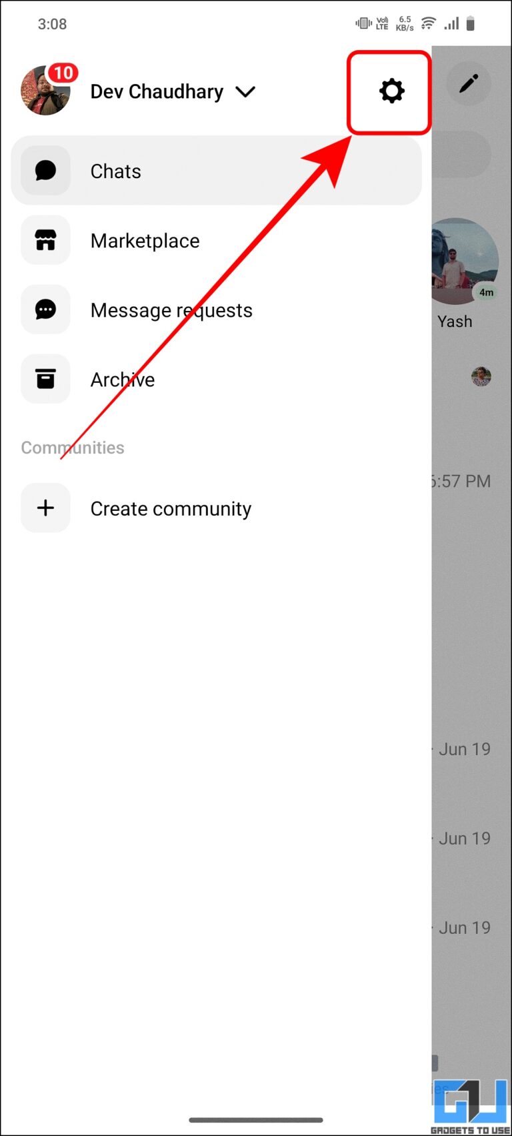Screen dimensions: 512x1136
Task: Open the Archive box icon
Action: [45, 379]
